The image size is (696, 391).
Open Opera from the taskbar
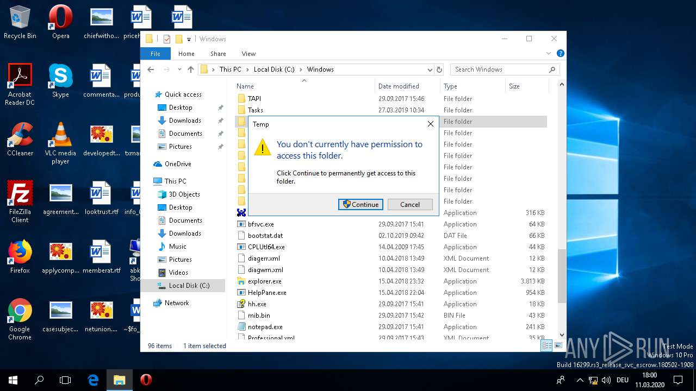(146, 380)
